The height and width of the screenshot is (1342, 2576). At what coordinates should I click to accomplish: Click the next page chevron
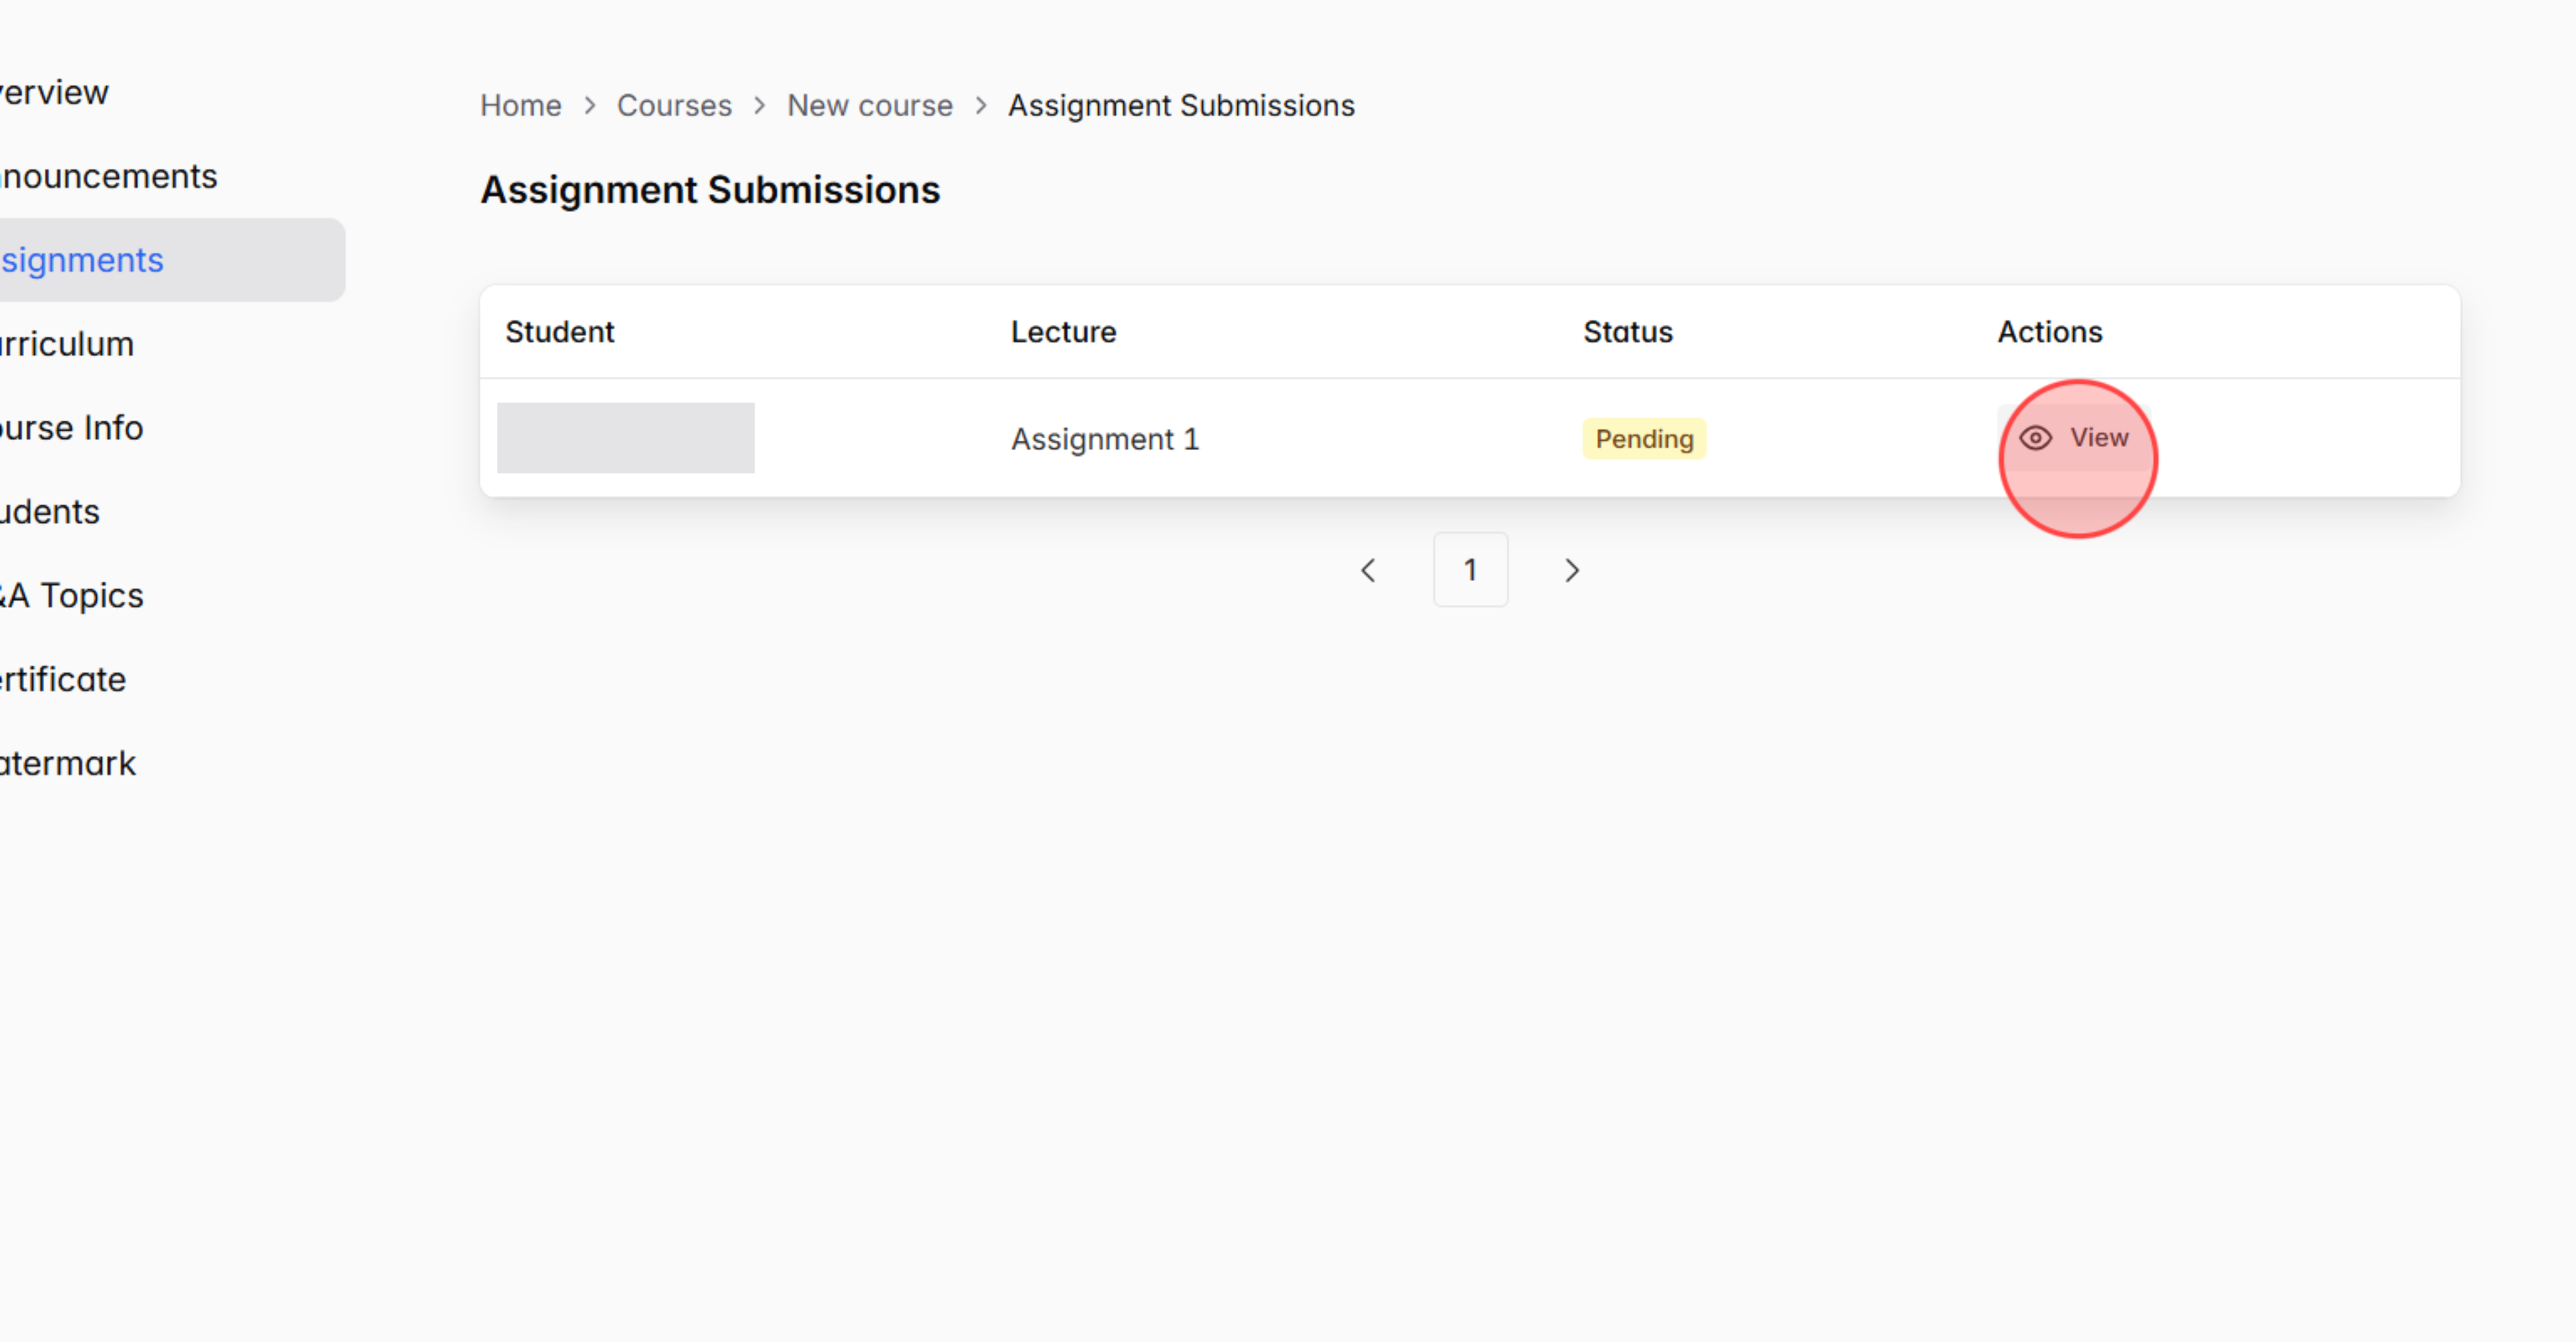click(x=1572, y=570)
